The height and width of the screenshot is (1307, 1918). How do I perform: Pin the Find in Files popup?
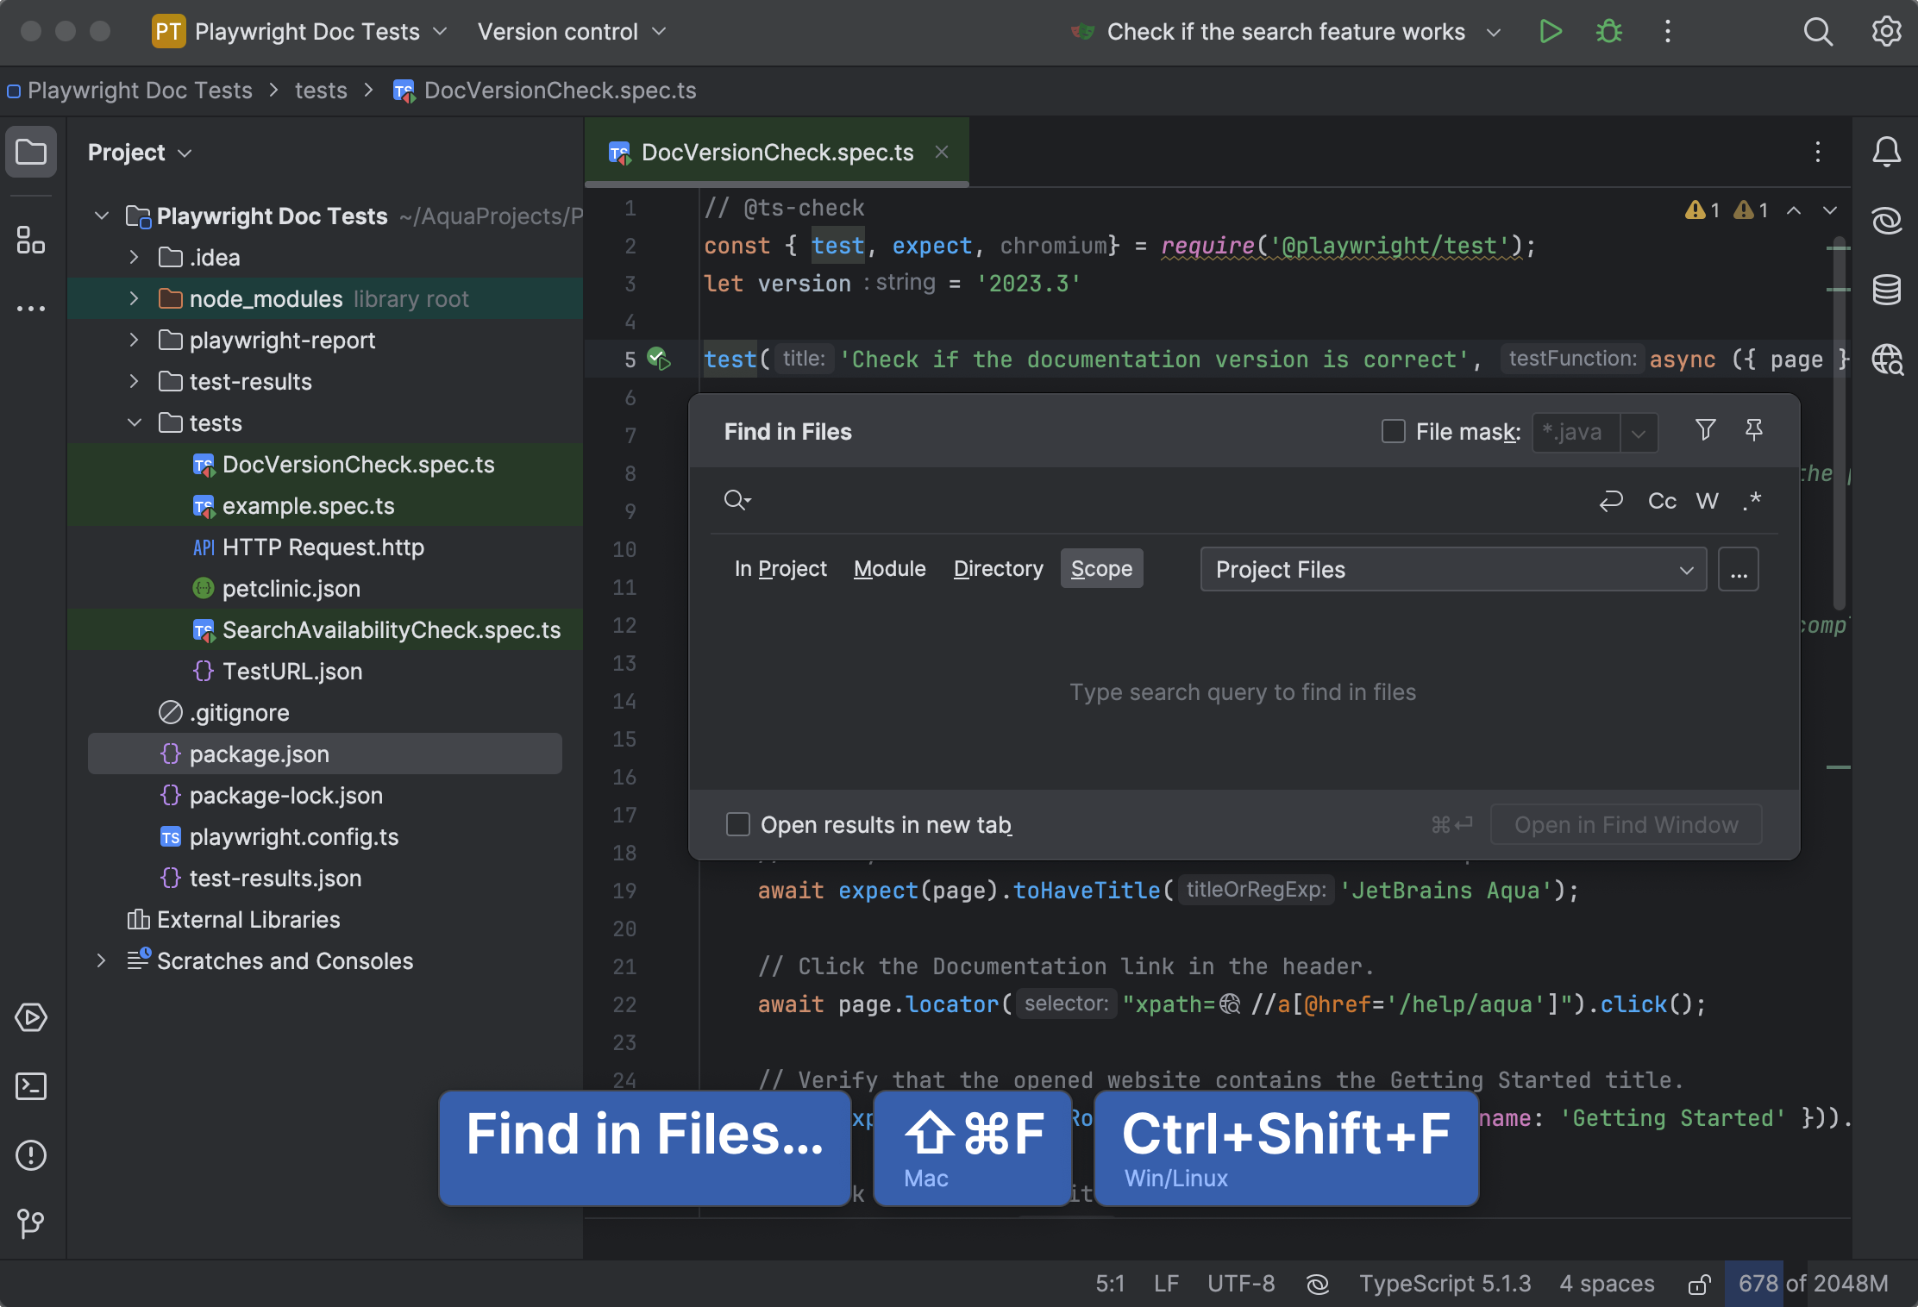pyautogui.click(x=1753, y=430)
